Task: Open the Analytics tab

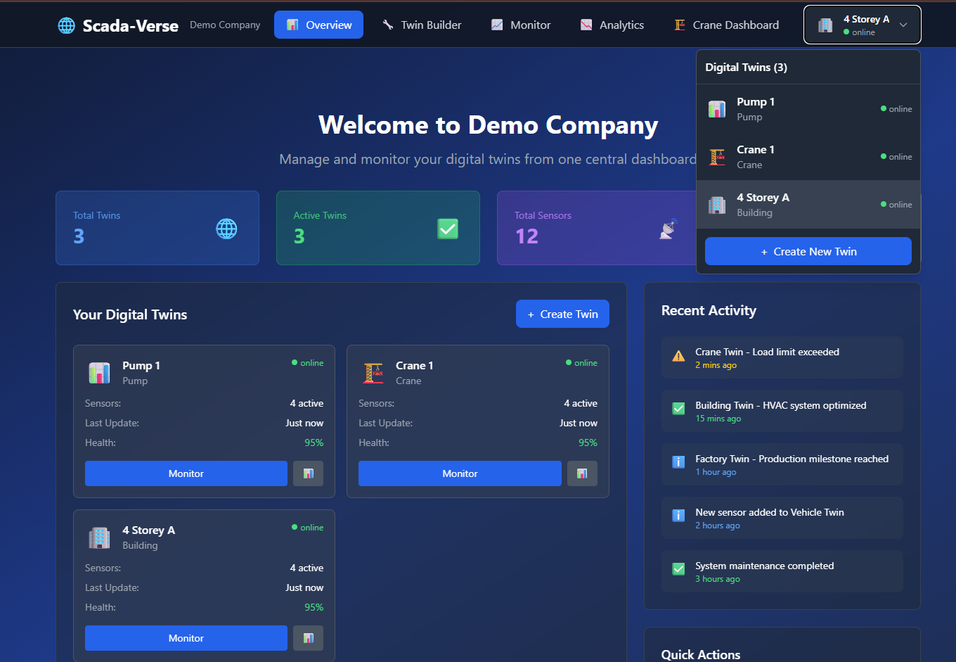Action: pos(612,25)
